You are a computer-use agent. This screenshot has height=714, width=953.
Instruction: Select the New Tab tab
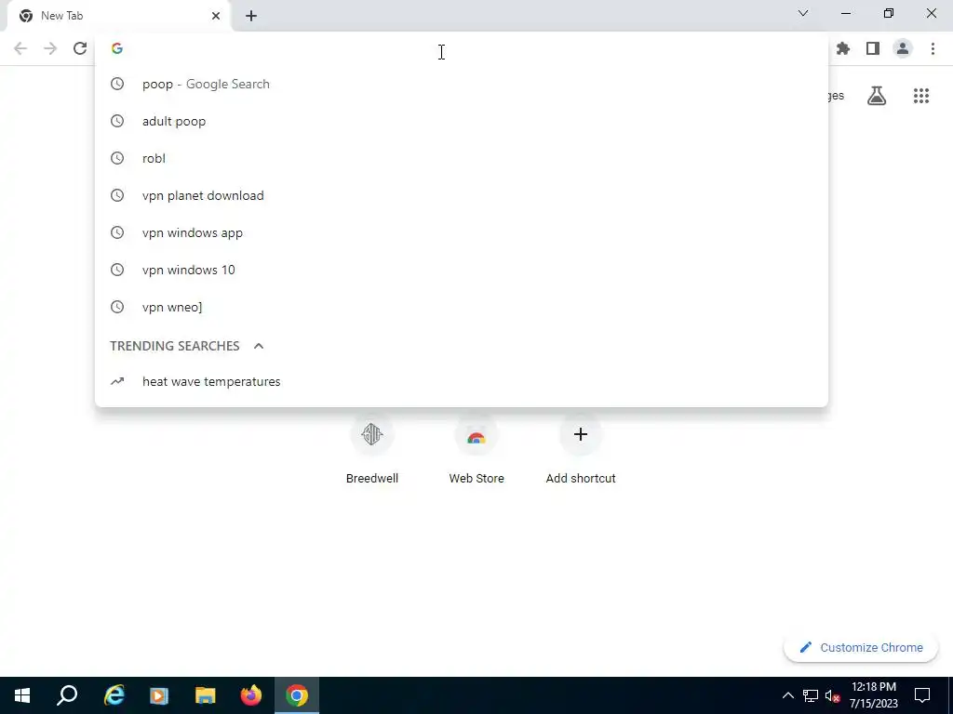click(x=118, y=16)
